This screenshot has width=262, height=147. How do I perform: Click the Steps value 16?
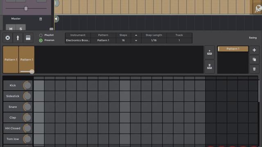point(123,40)
